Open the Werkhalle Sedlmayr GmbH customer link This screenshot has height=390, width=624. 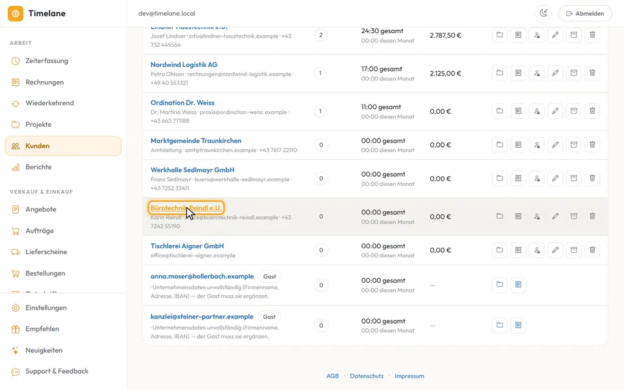coord(192,170)
